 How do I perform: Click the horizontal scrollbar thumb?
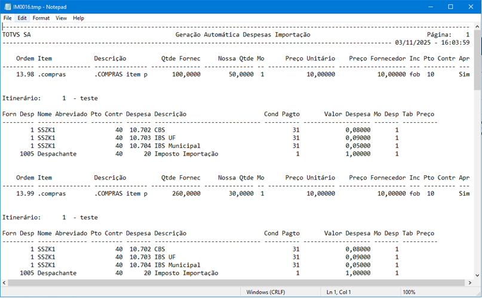[x=236, y=283]
